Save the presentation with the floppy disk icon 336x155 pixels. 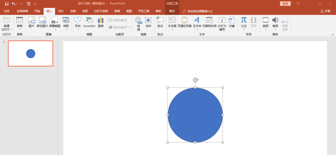(x=7, y=4)
